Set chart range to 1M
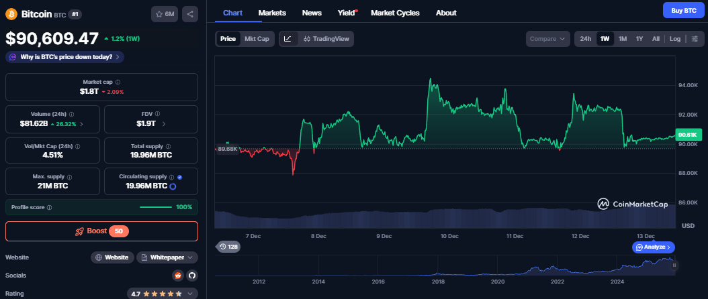This screenshot has width=708, height=299. (623, 39)
